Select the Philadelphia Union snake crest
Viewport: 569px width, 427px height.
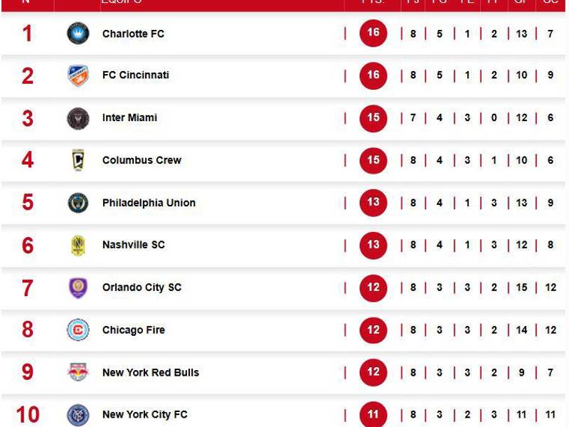pos(80,202)
